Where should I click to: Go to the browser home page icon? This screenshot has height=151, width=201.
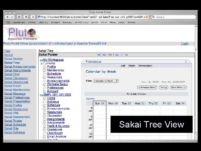click(x=19, y=17)
